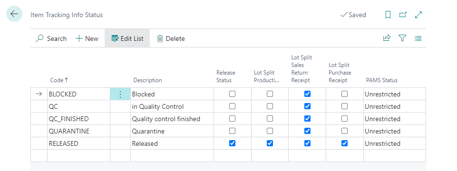Check Release Status for QC
Image resolution: width=457 pixels, height=171 pixels.
[x=232, y=106]
